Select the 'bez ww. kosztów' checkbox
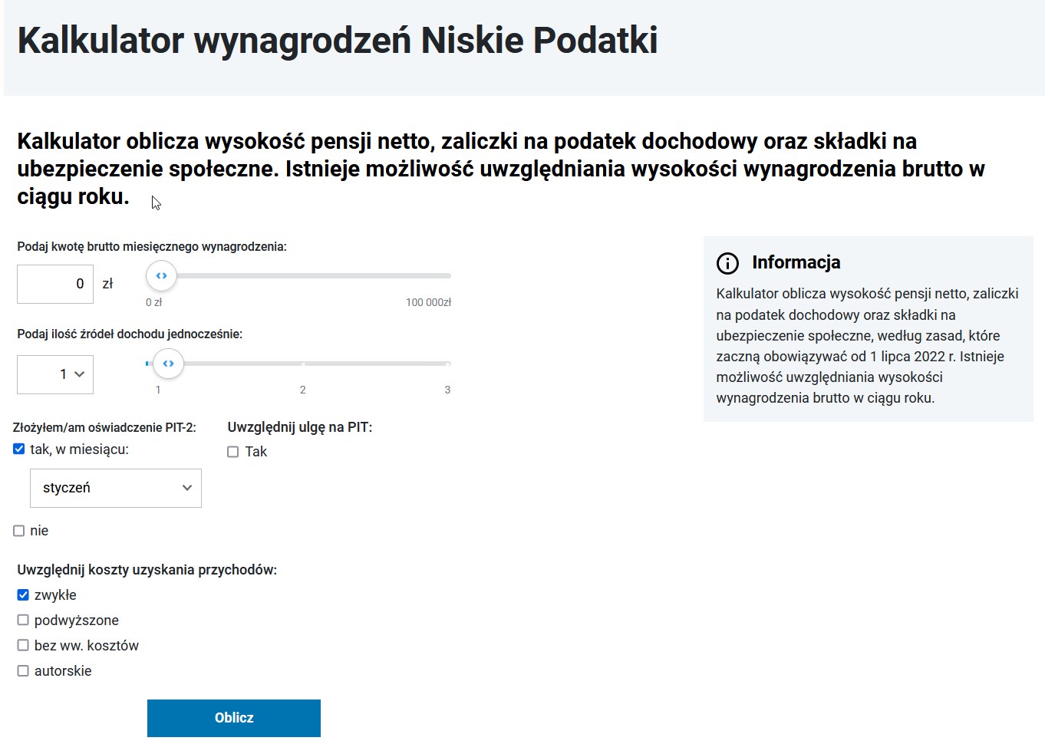 (x=23, y=646)
